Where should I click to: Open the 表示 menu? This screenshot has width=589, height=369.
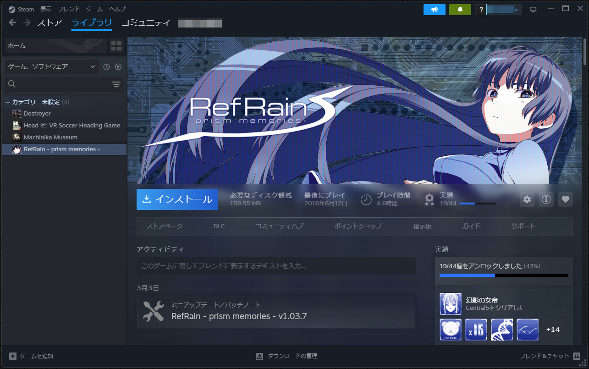[45, 9]
